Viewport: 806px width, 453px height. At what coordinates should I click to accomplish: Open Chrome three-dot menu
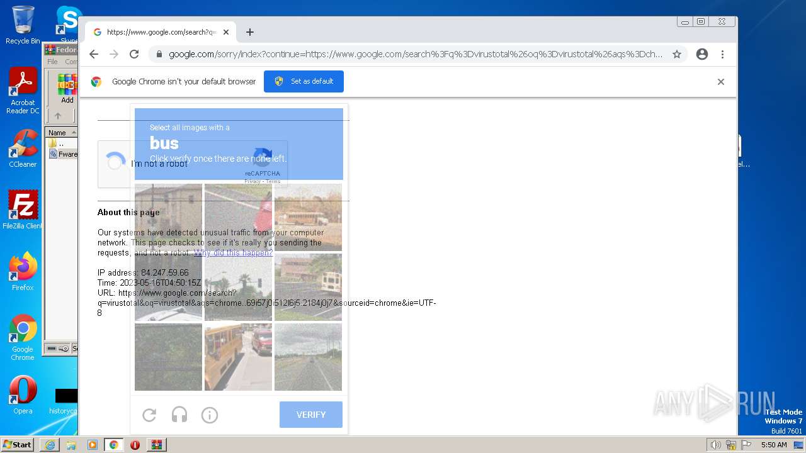click(x=723, y=54)
